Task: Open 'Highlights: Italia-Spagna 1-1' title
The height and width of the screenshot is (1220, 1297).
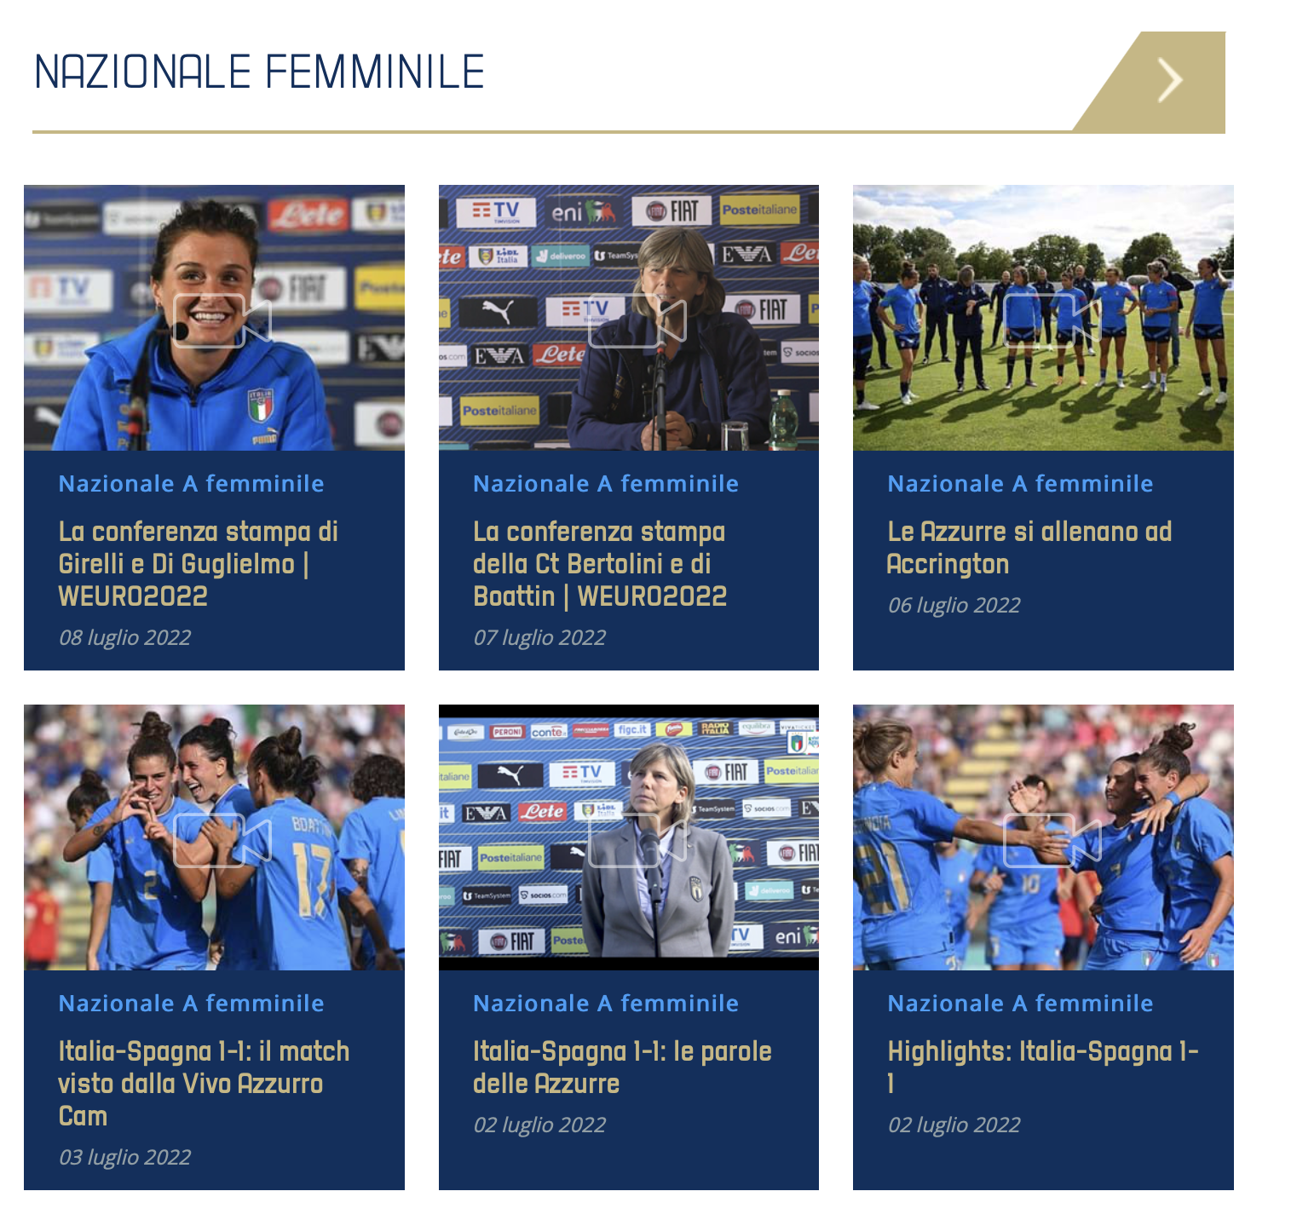Action: click(x=1043, y=1067)
